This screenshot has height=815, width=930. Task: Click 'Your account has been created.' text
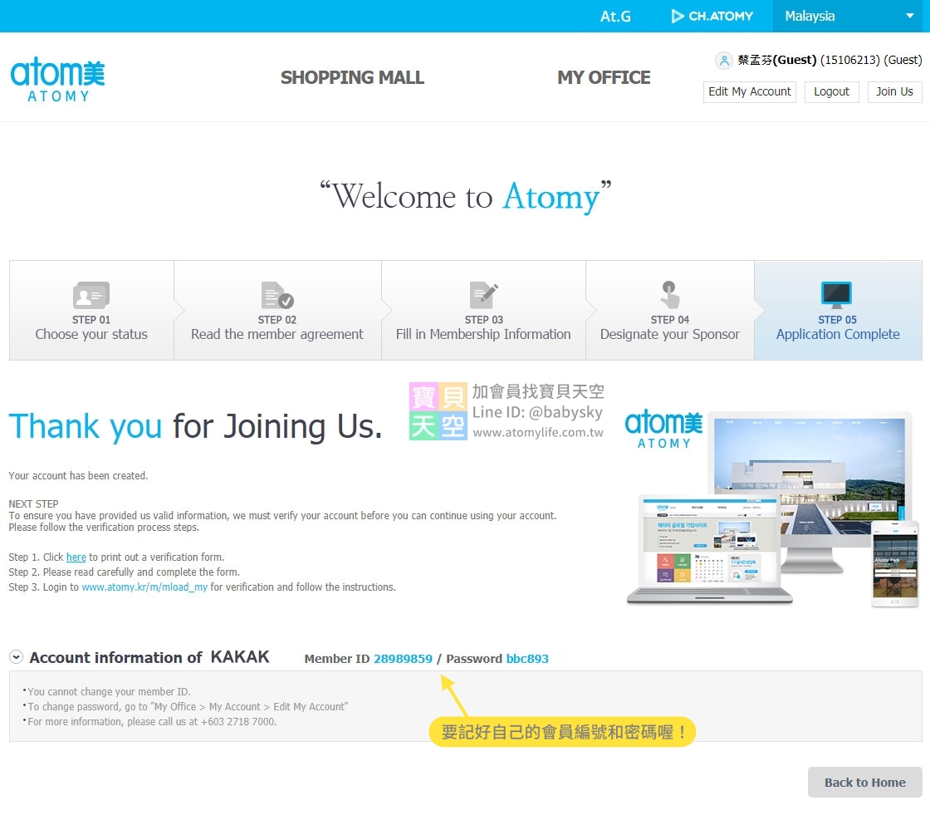pyautogui.click(x=78, y=476)
